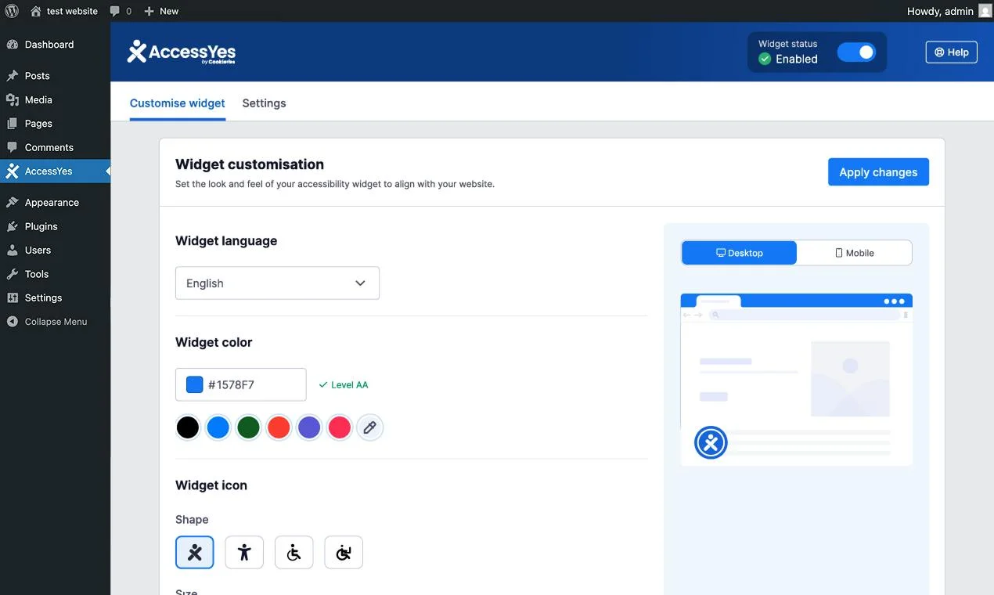Click the AccessYes icon in sidebar
The height and width of the screenshot is (595, 994).
[12, 171]
